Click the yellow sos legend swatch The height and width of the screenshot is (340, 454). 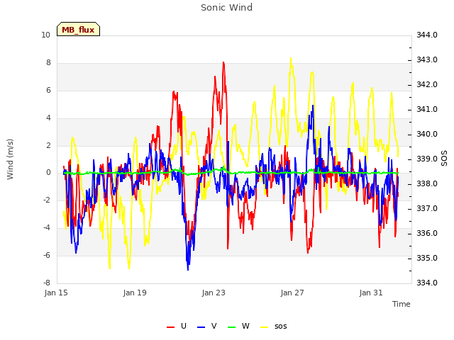265,327
